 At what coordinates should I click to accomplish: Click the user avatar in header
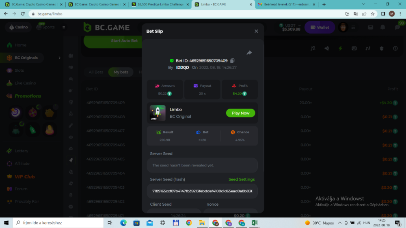coord(343,27)
